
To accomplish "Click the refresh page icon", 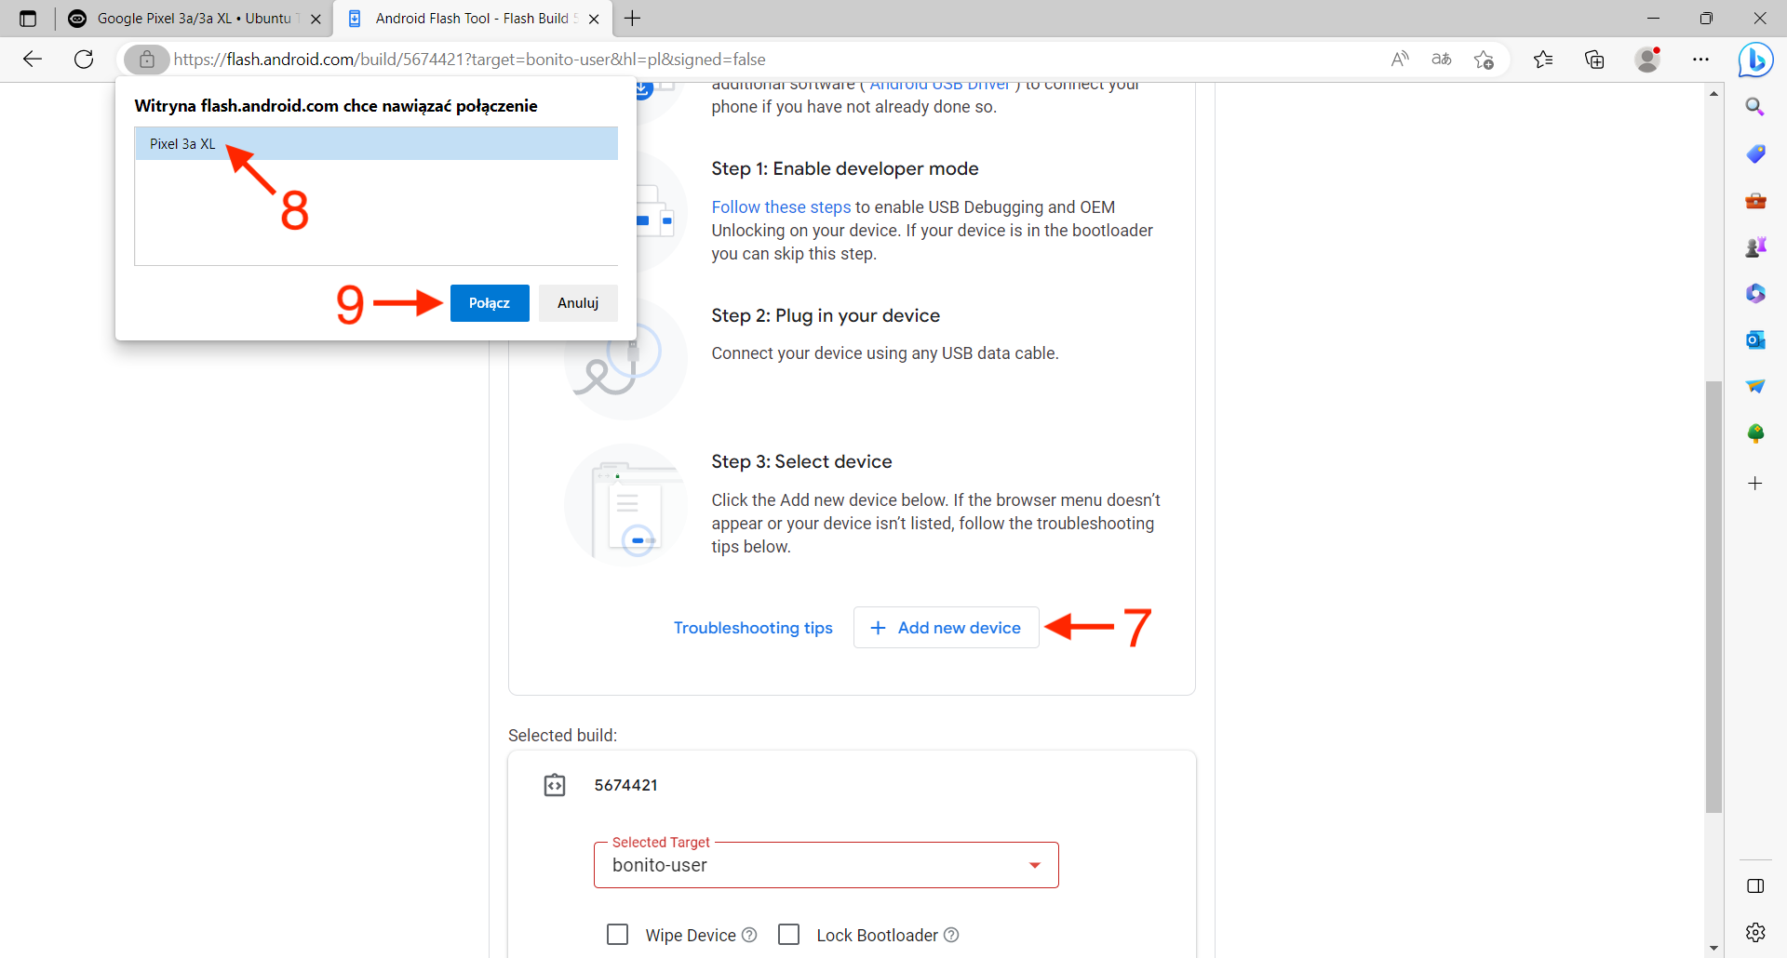I will pyautogui.click(x=84, y=60).
